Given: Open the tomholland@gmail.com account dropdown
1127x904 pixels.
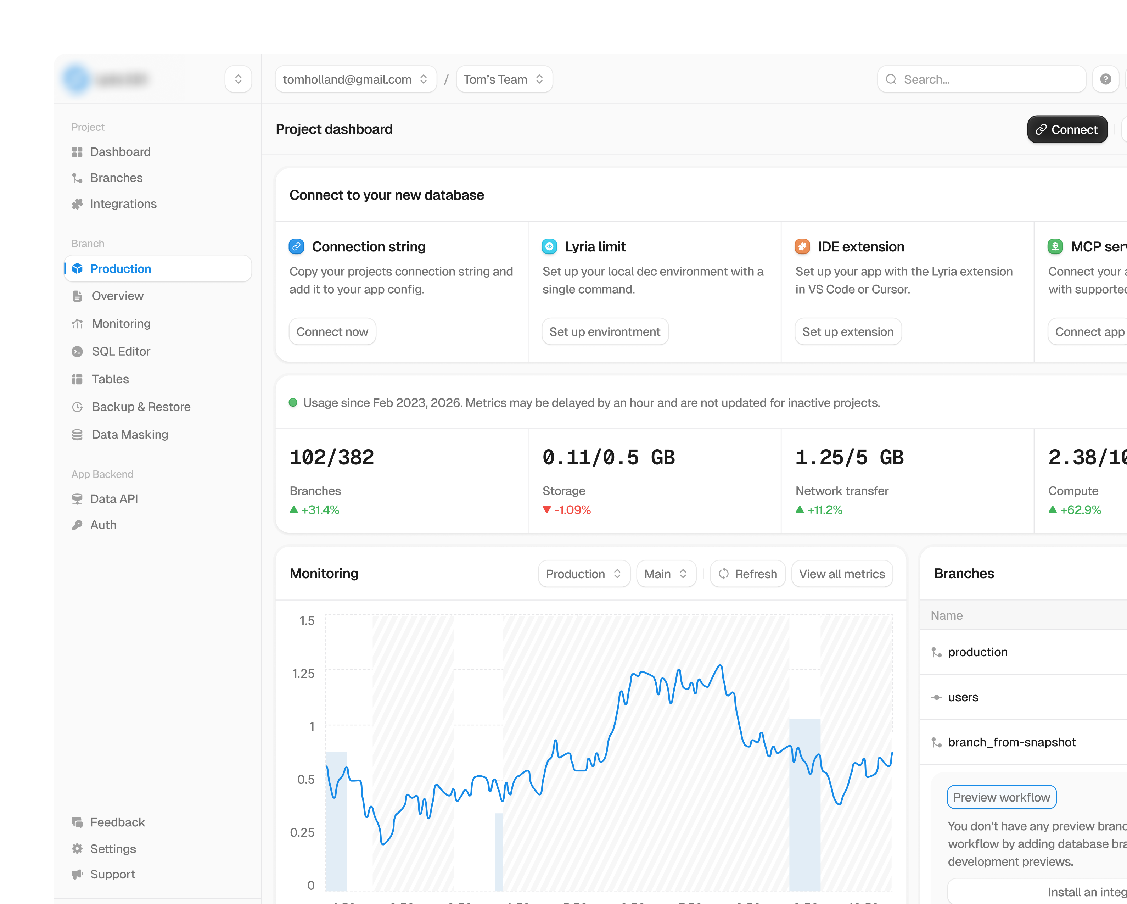Looking at the screenshot, I should pyautogui.click(x=355, y=79).
